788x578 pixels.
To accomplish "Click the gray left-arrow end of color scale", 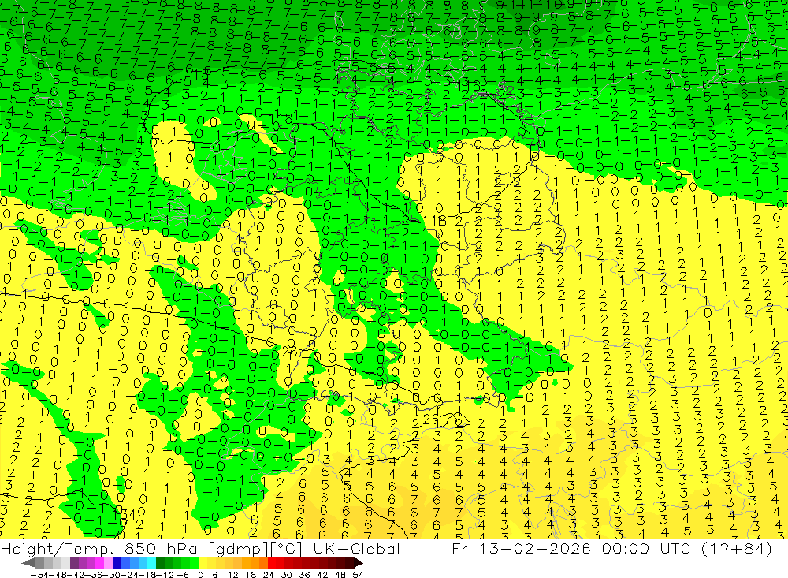I will point(28,563).
